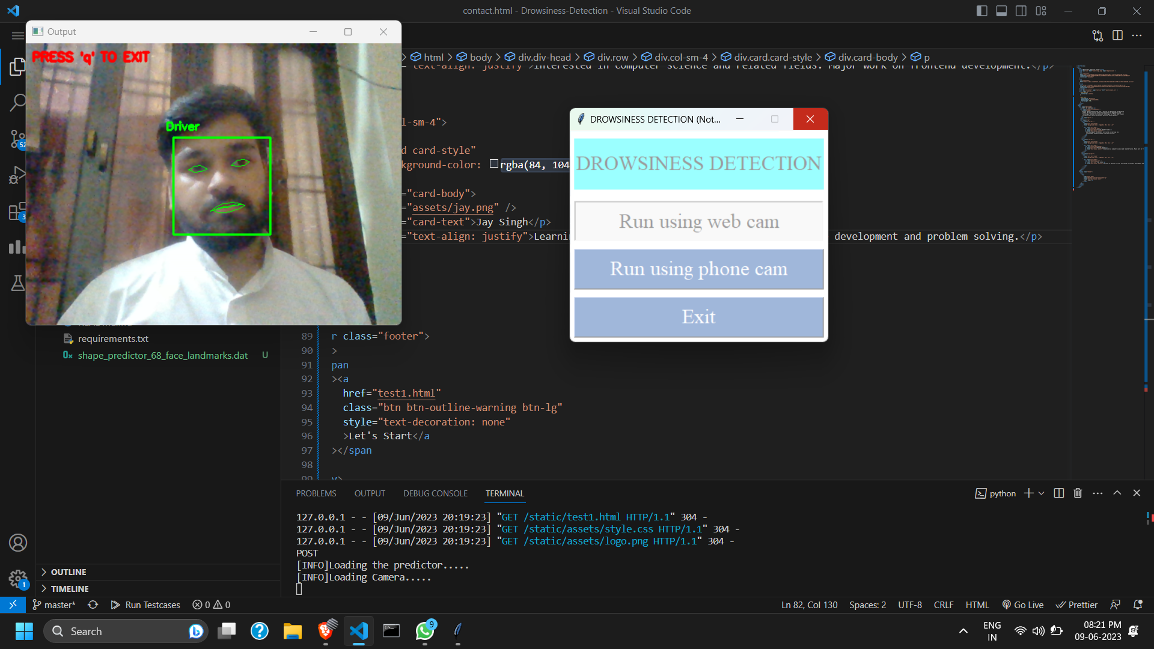Expand the OUTLINE section
1154x649 pixels.
coord(68,572)
